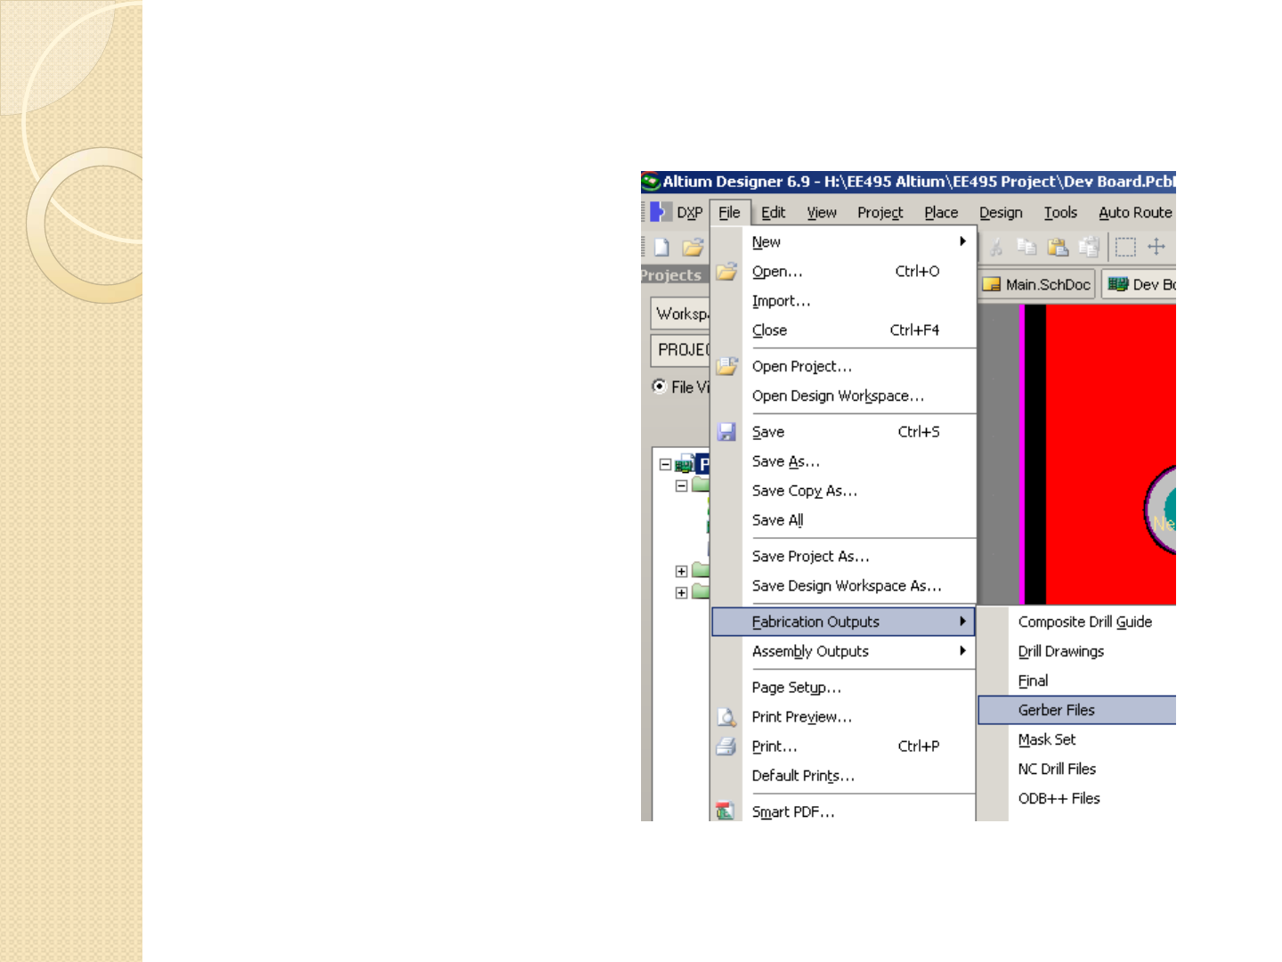This screenshot has height=962, width=1282.
Task: Select Save Project As... menu entry
Action: click(x=844, y=556)
